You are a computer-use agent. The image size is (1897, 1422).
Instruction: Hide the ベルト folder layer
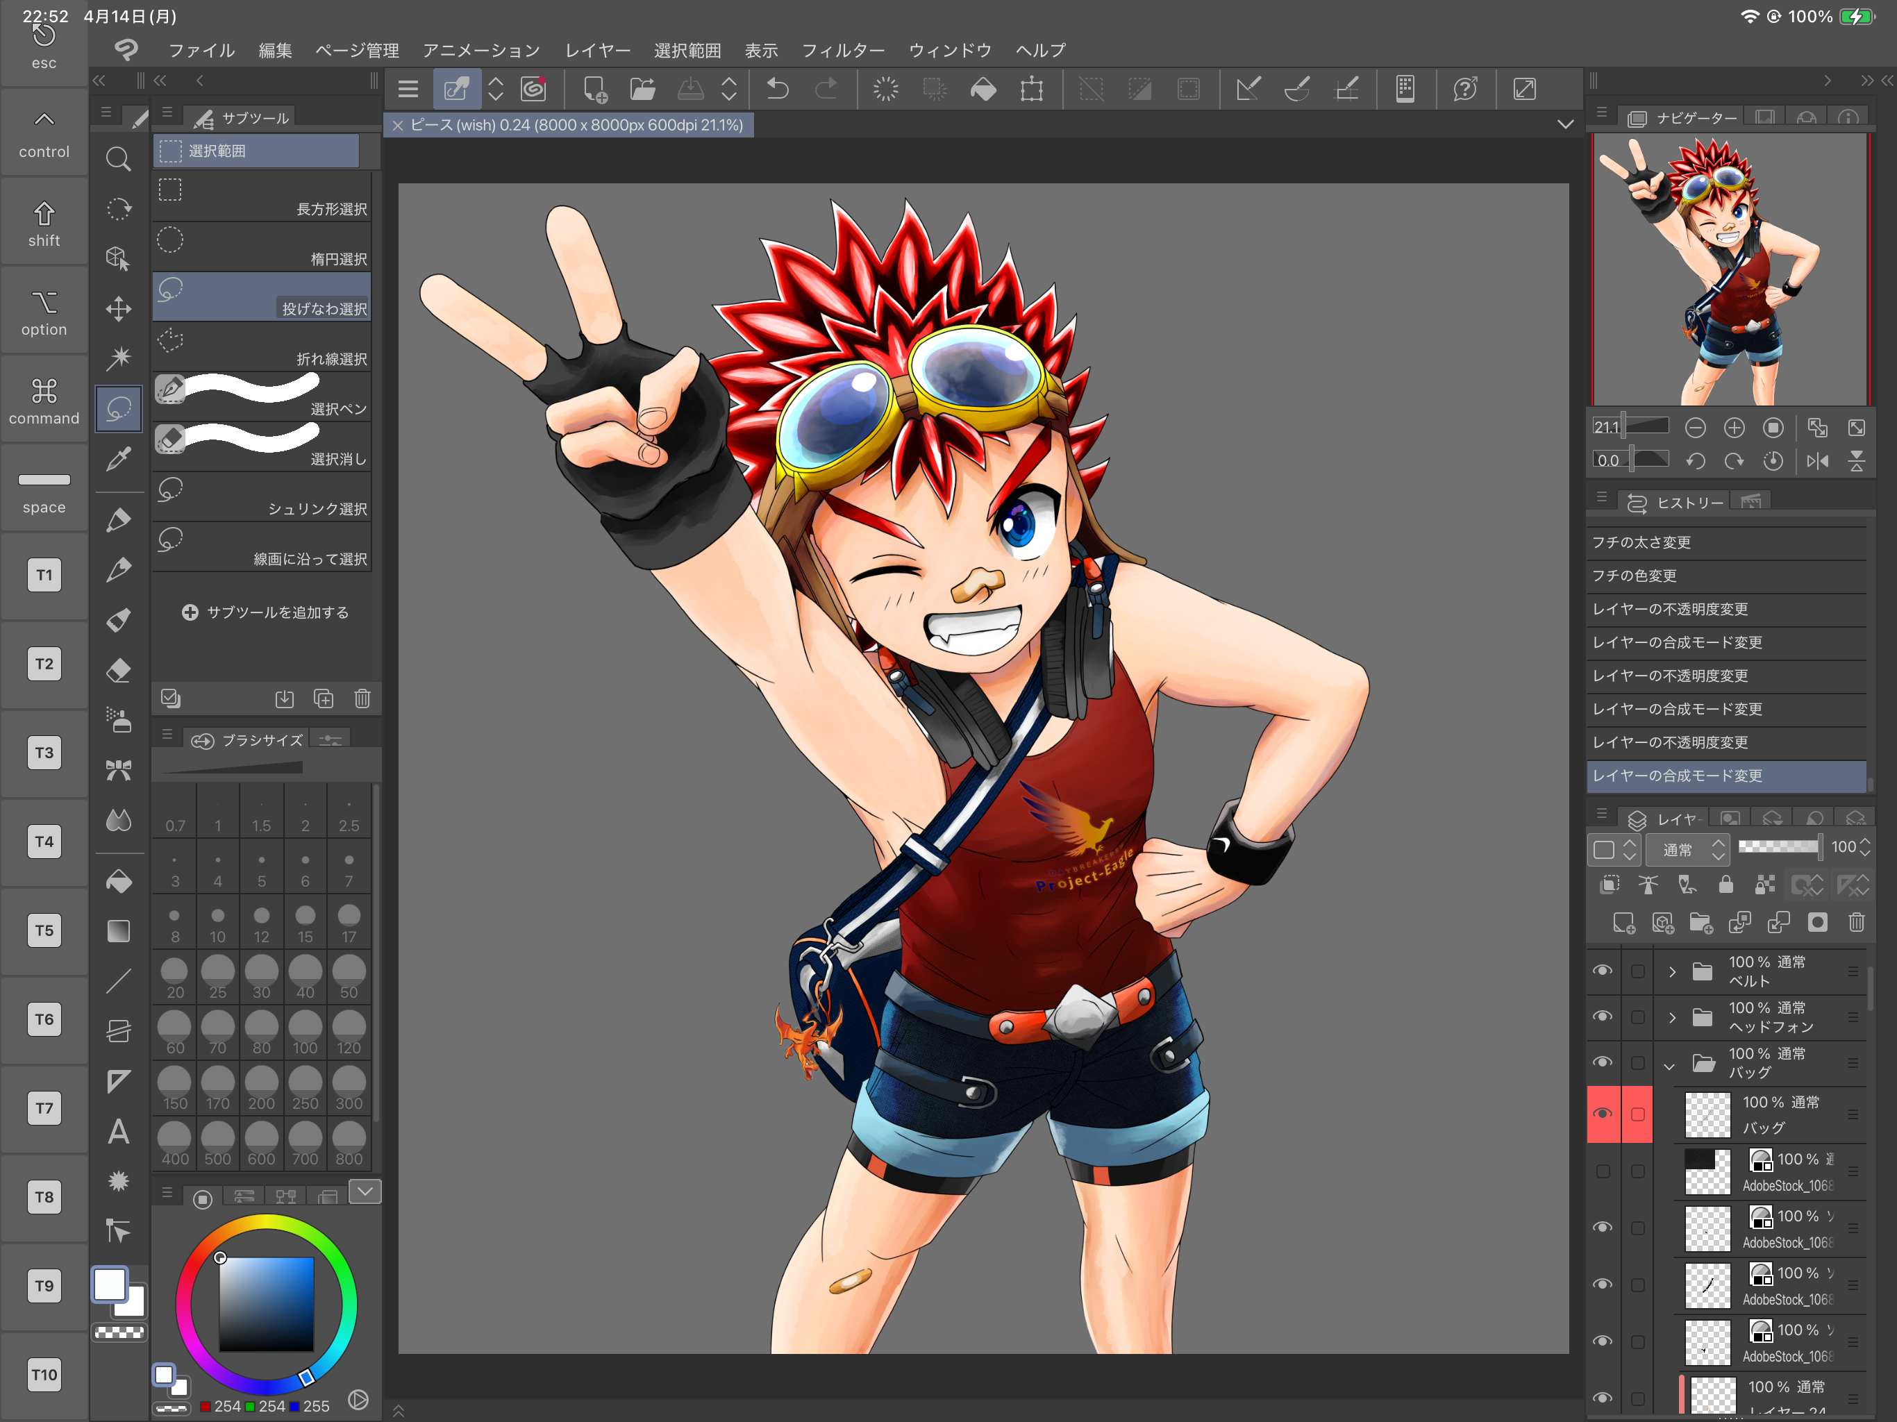pos(1602,970)
